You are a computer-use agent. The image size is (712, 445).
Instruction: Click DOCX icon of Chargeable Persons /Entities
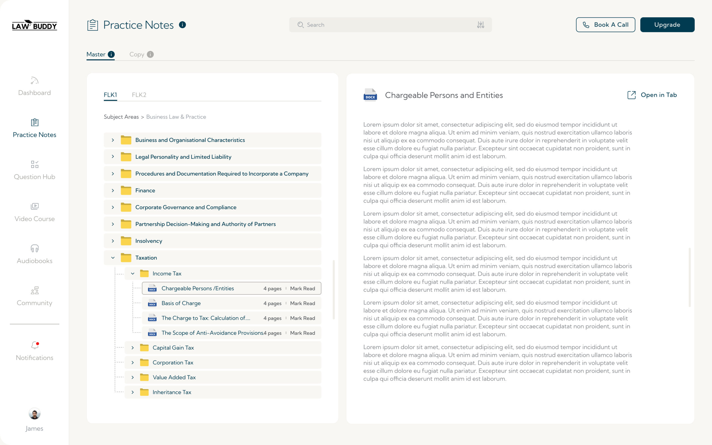[152, 288]
